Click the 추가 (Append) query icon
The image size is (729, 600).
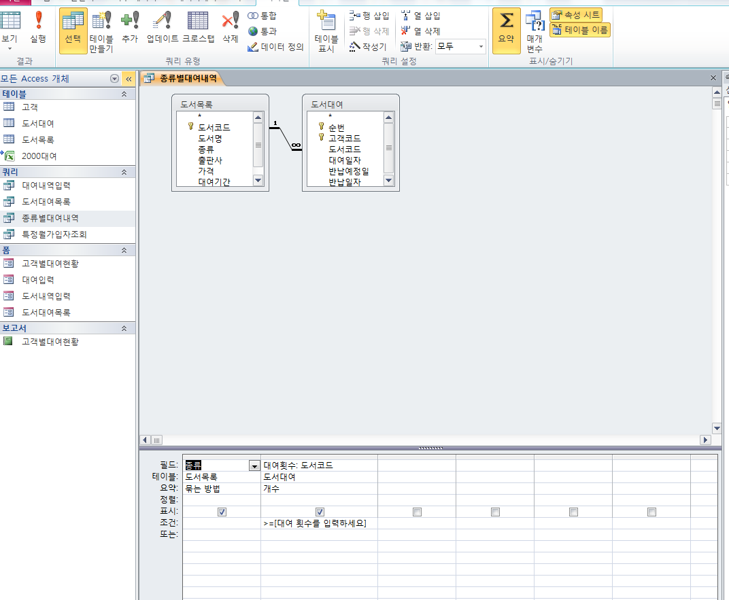pyautogui.click(x=130, y=29)
